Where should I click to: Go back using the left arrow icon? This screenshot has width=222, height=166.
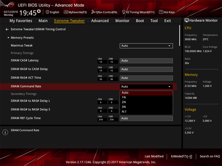coord(7,30)
